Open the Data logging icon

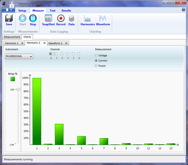(71, 20)
